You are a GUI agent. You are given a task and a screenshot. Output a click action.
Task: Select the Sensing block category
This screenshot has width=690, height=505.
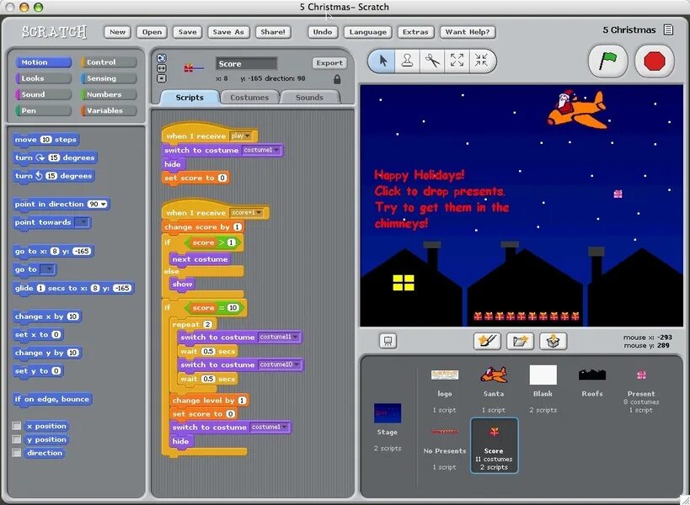pyautogui.click(x=108, y=78)
